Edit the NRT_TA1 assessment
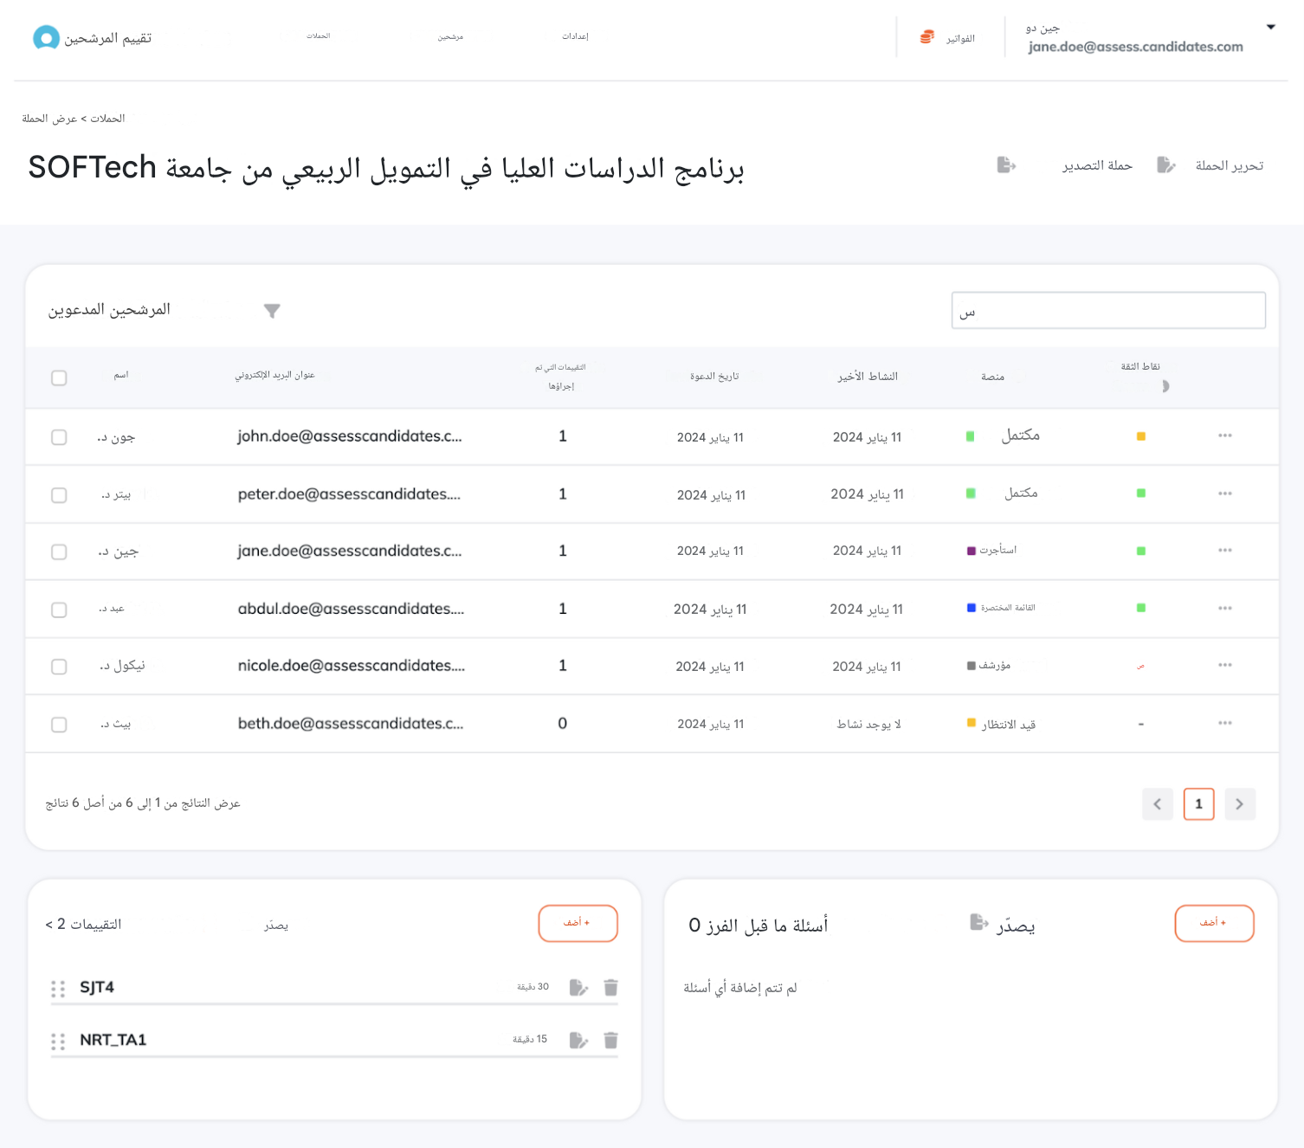The width and height of the screenshot is (1304, 1148). (x=578, y=1041)
